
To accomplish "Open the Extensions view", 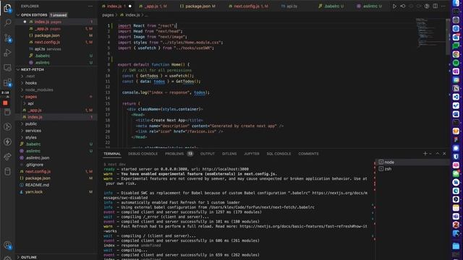I will click(7, 82).
